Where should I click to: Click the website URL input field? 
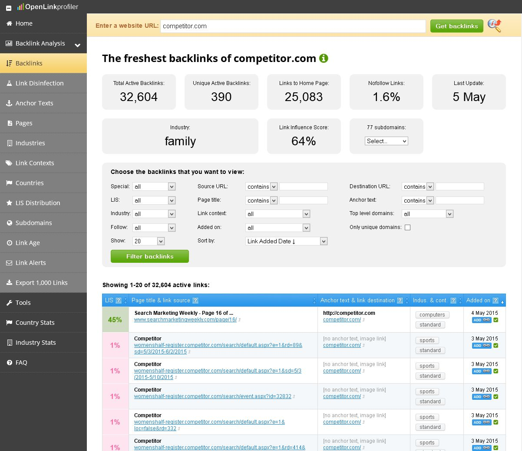(x=293, y=26)
